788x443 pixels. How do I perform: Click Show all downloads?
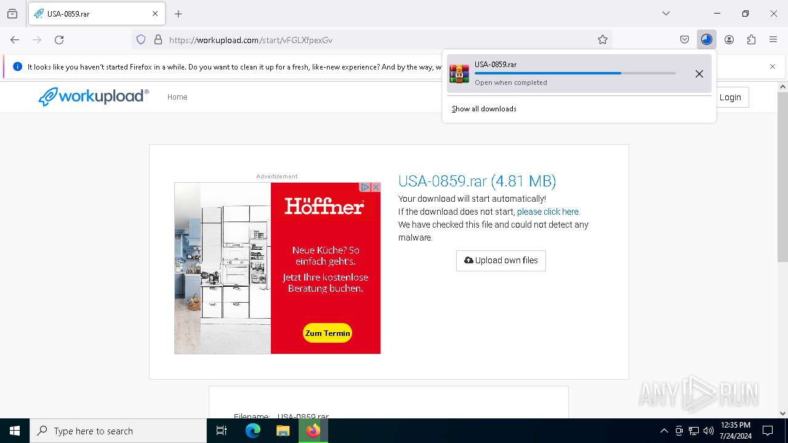484,109
